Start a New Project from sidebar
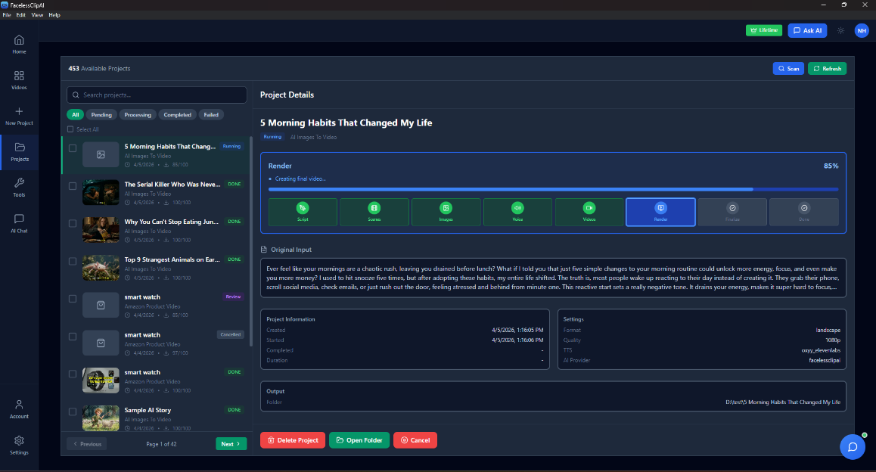The height and width of the screenshot is (472, 876). (19, 116)
